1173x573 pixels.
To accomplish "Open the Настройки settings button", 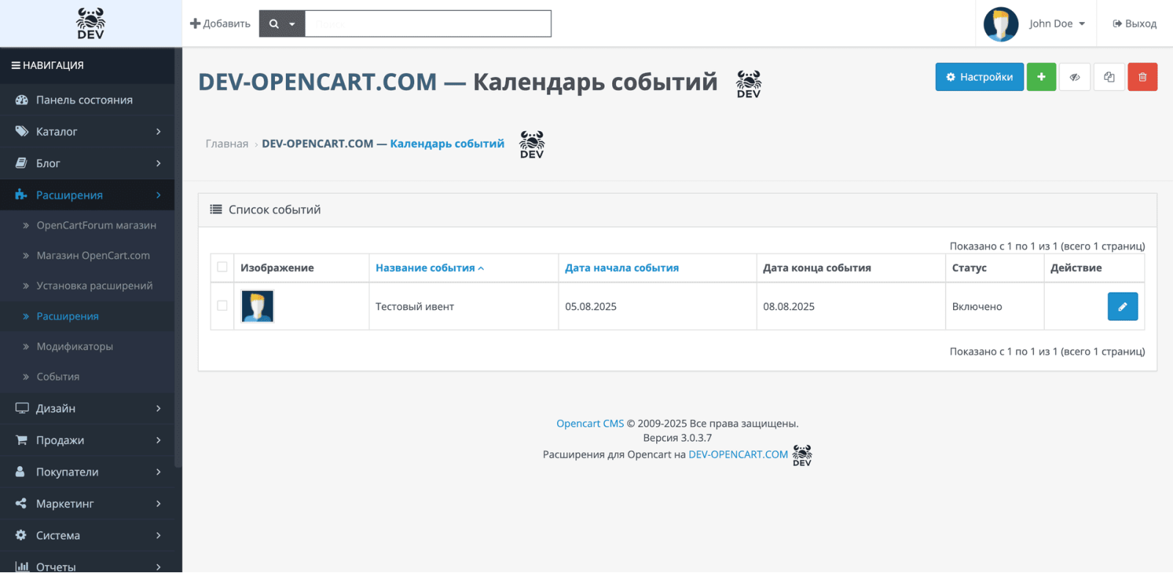I will pyautogui.click(x=979, y=77).
